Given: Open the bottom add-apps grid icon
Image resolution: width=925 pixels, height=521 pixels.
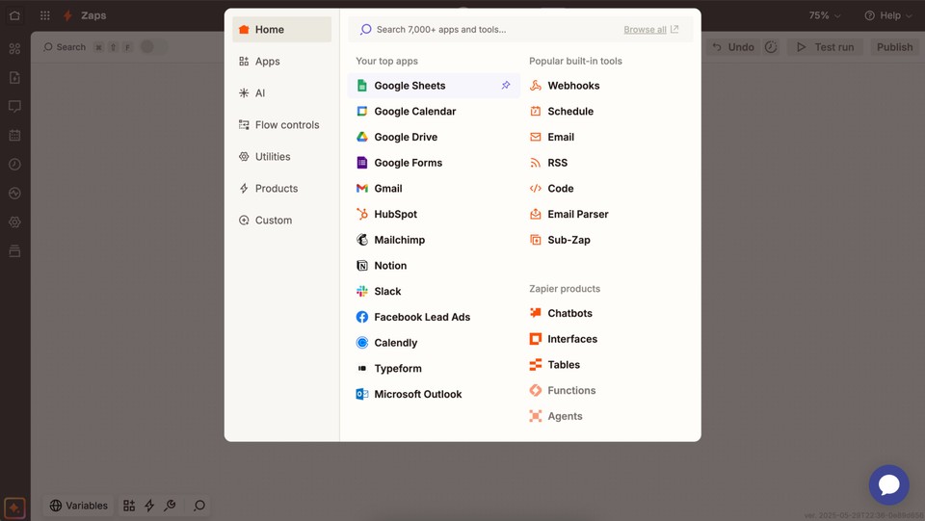Looking at the screenshot, I should click(128, 506).
